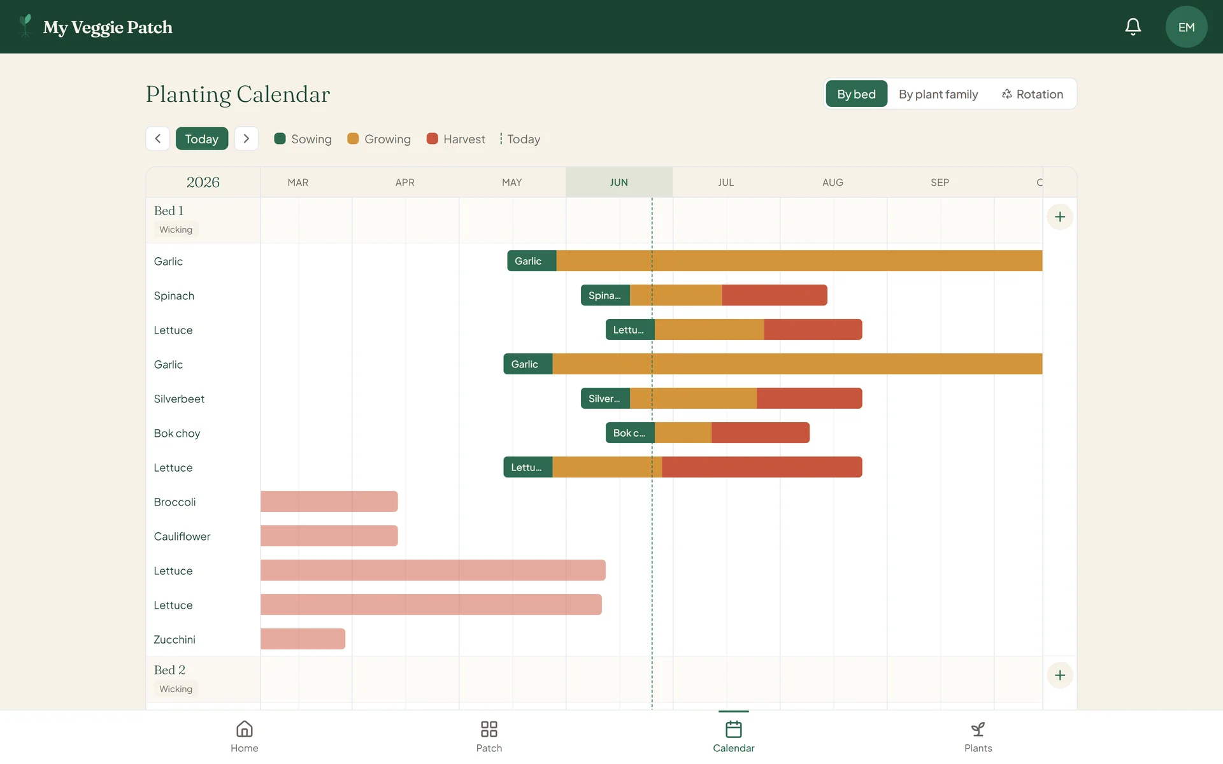This screenshot has height=764, width=1223.
Task: Click the Harvest legend swatch
Action: (432, 139)
